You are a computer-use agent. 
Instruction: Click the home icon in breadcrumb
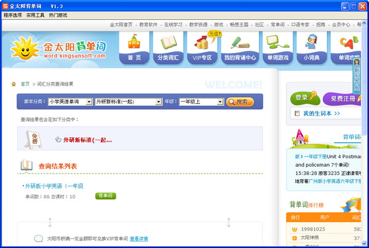(14, 84)
